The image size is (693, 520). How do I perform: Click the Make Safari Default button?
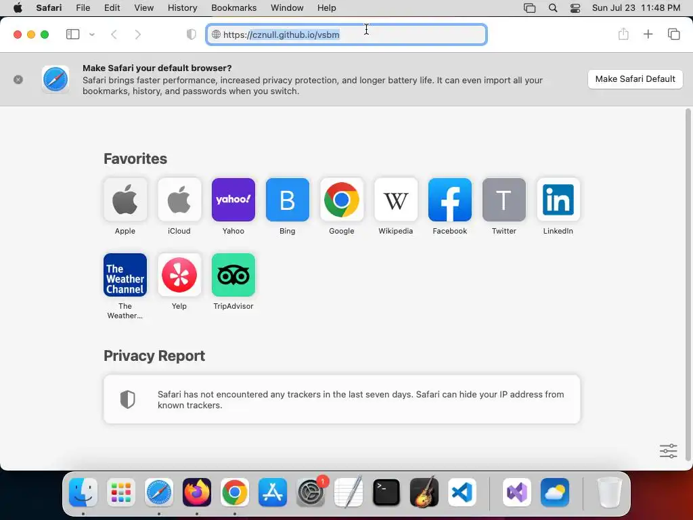(635, 79)
